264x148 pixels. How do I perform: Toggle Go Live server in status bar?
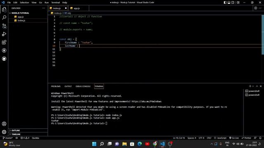click(x=234, y=138)
